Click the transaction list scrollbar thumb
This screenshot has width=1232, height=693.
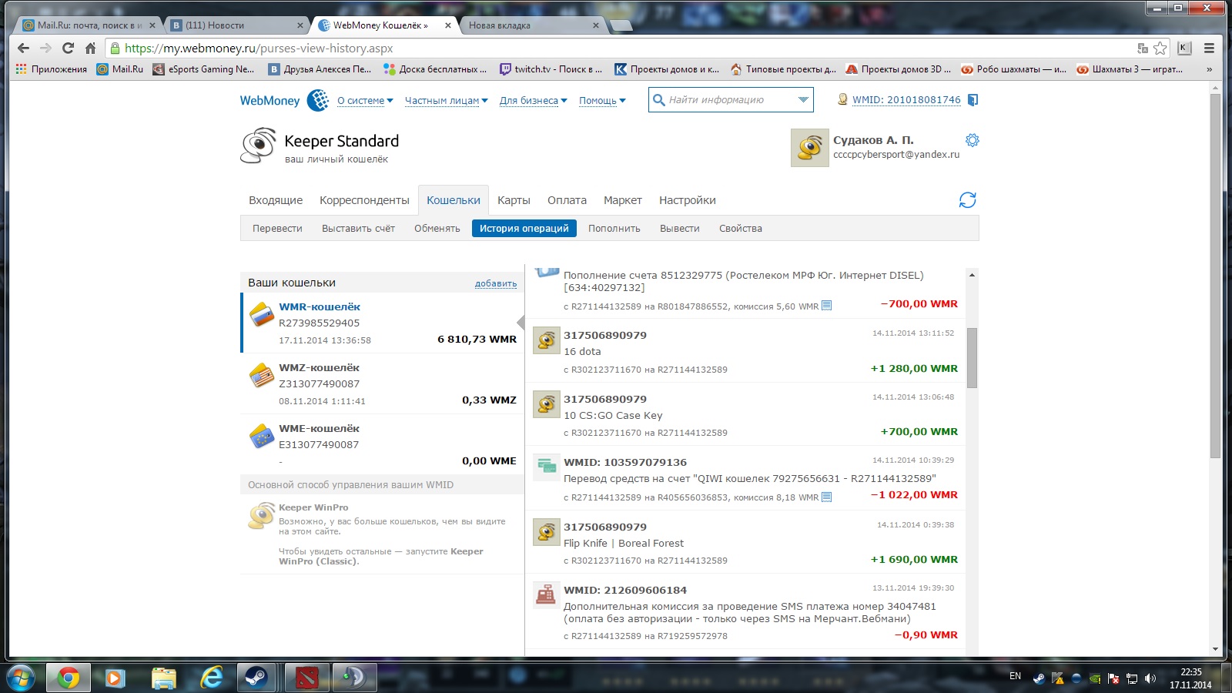click(972, 358)
